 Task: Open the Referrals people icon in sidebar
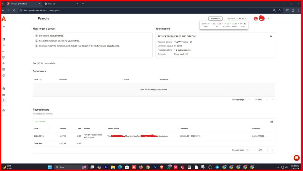coord(4,63)
